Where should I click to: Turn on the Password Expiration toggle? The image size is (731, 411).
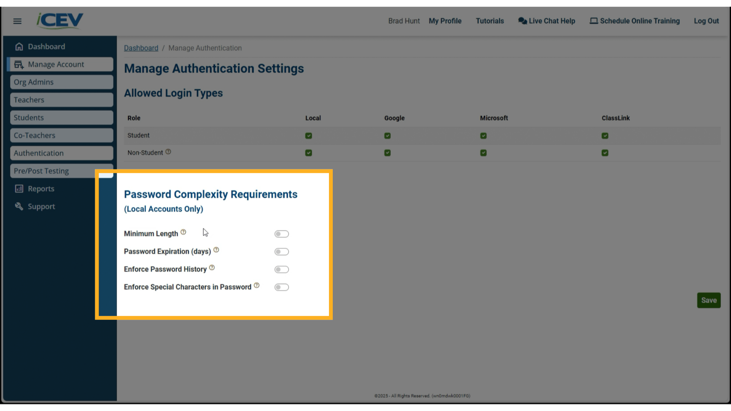click(282, 252)
